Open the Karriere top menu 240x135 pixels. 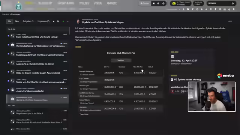112,3
